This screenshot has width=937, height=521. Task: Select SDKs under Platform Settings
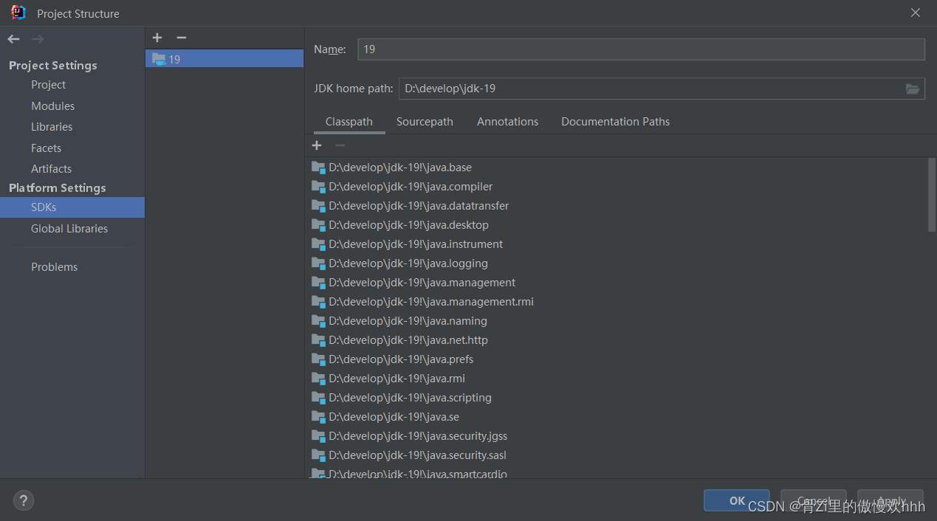coord(72,207)
